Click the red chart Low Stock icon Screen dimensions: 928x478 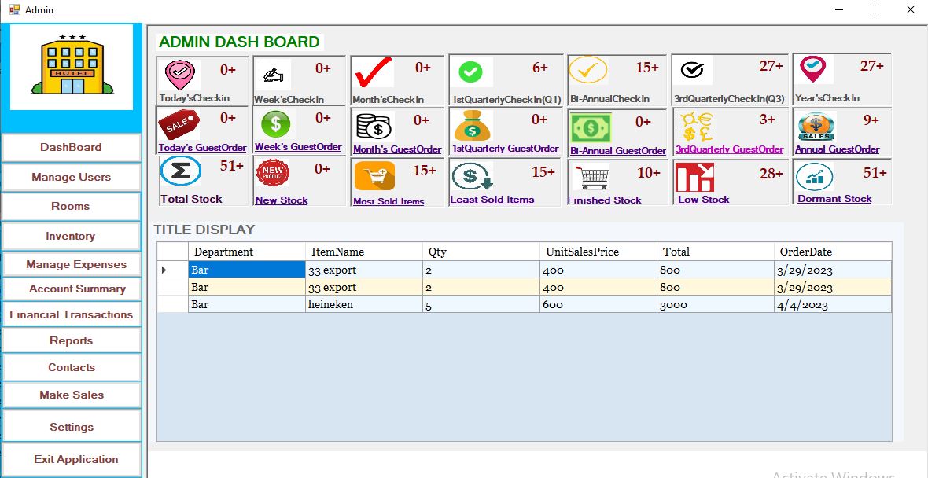point(694,176)
